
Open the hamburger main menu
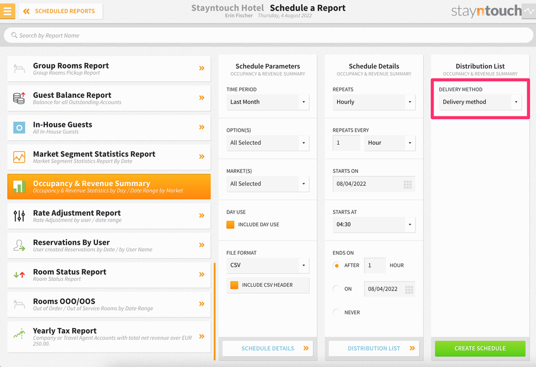pyautogui.click(x=7, y=11)
